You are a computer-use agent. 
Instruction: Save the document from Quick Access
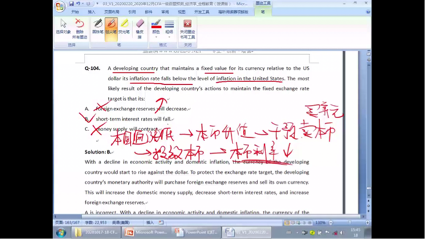coord(71,4)
